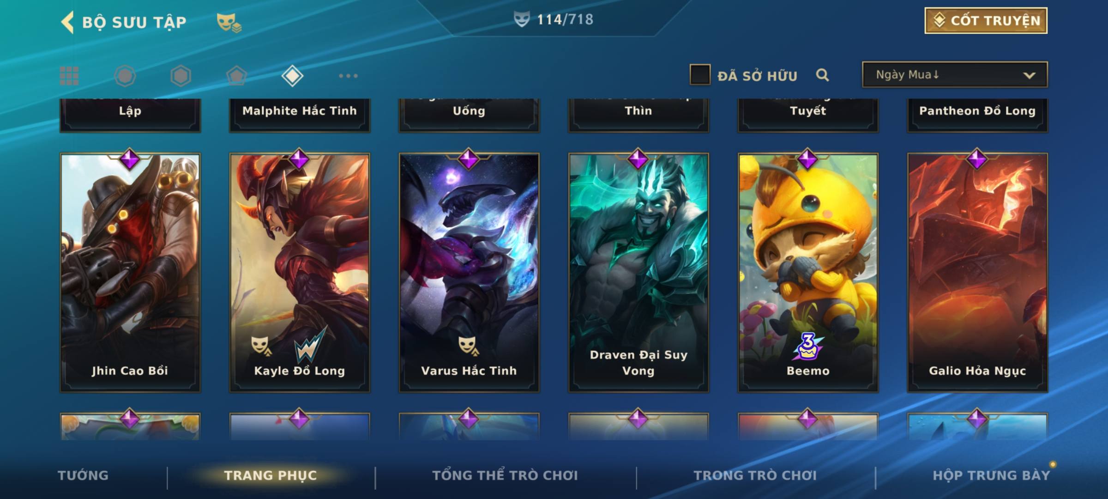Select the pentagon rarity filter icon
The width and height of the screenshot is (1108, 499).
click(x=236, y=76)
